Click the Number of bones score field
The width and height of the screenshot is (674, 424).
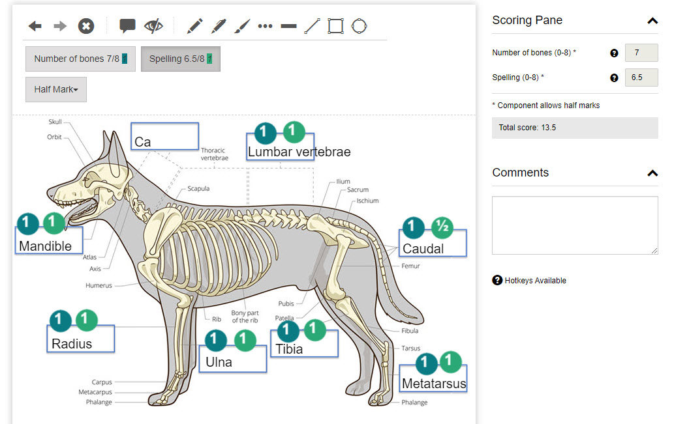641,53
